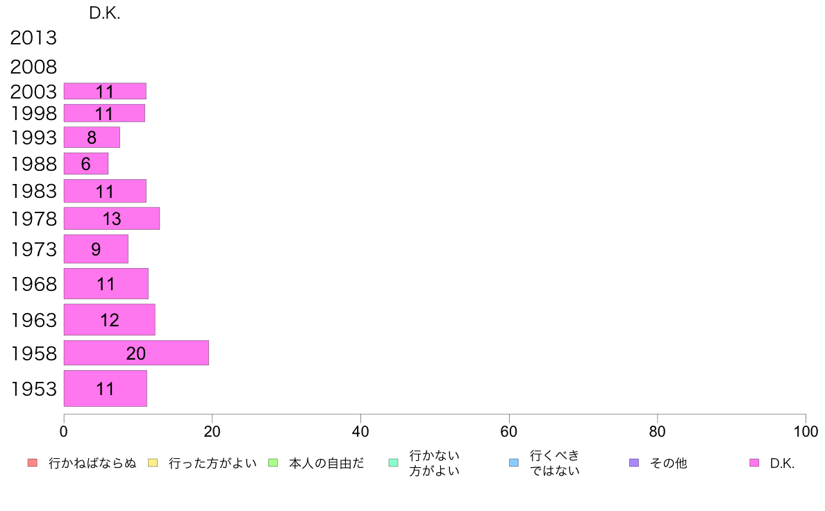The width and height of the screenshot is (825, 511).
Task: Click the yellow 行った方がよい legend swatch
Action: 153,463
